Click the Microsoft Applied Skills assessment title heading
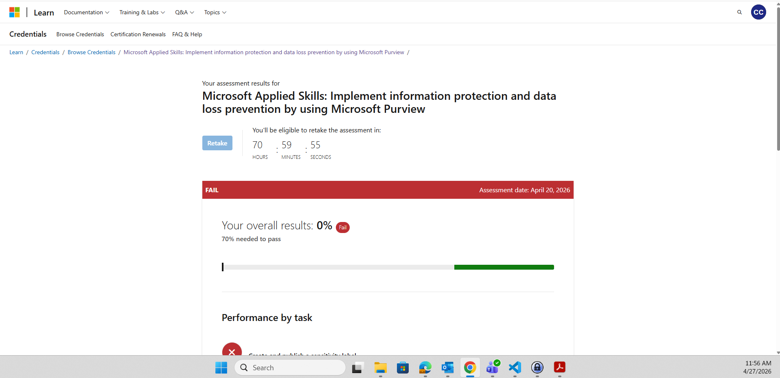 tap(379, 102)
